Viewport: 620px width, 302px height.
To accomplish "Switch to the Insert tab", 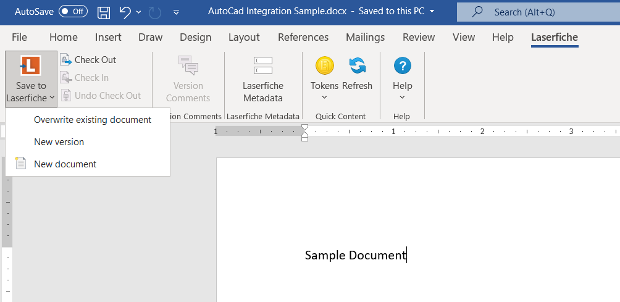I will [x=108, y=38].
